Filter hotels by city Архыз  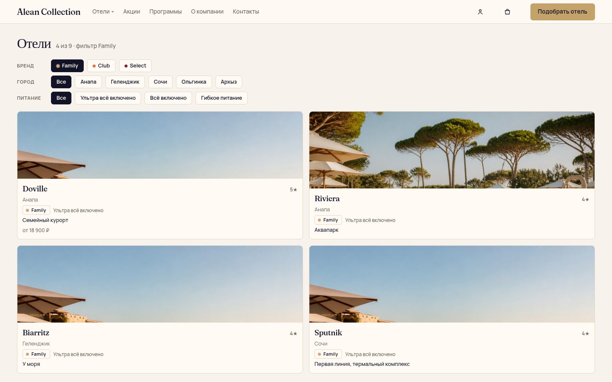(229, 82)
